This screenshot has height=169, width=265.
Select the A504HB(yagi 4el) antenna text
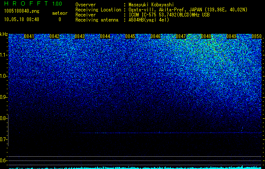pyautogui.click(x=149, y=20)
